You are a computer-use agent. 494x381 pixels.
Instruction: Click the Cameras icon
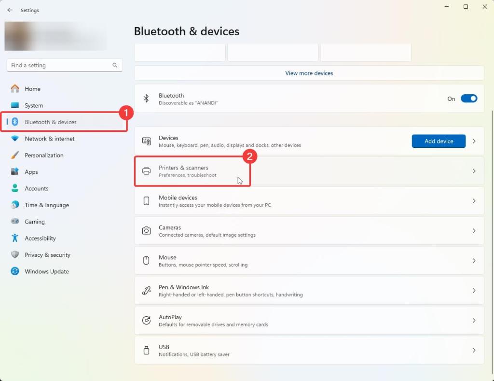coord(146,231)
